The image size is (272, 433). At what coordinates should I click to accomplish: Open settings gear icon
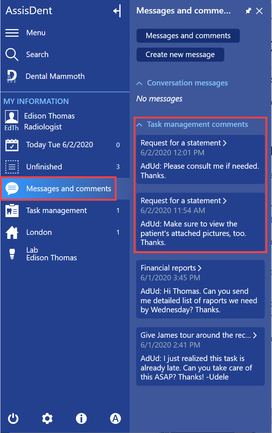click(x=47, y=419)
